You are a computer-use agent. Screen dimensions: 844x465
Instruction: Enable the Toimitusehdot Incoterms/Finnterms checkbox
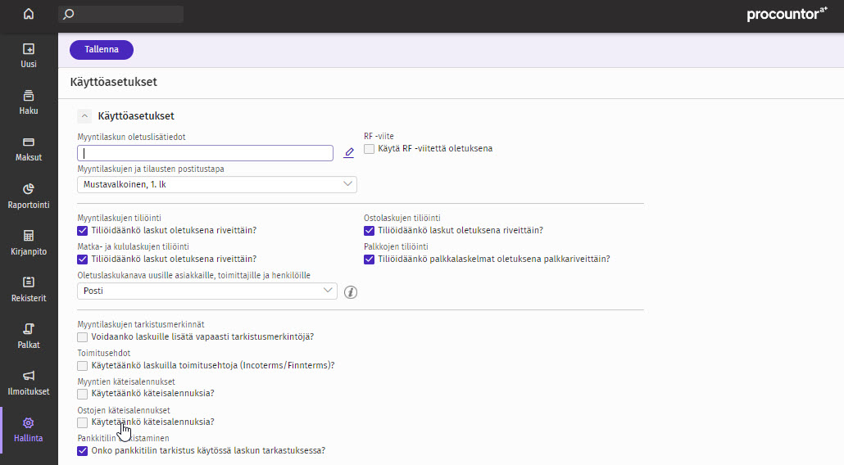[x=82, y=365]
